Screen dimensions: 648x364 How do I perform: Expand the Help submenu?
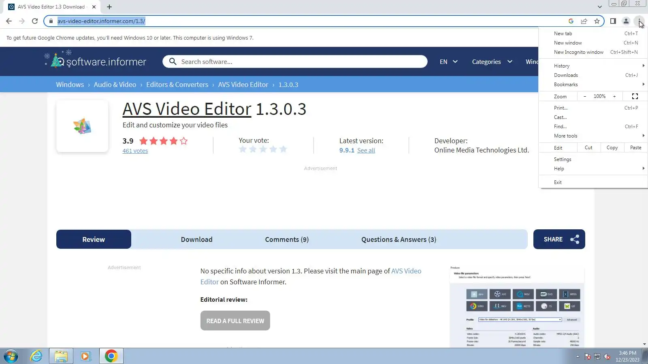(593, 169)
